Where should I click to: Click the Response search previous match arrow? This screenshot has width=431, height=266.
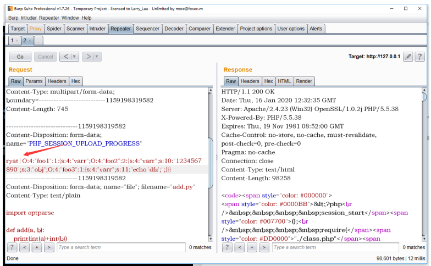pyautogui.click(x=240, y=247)
